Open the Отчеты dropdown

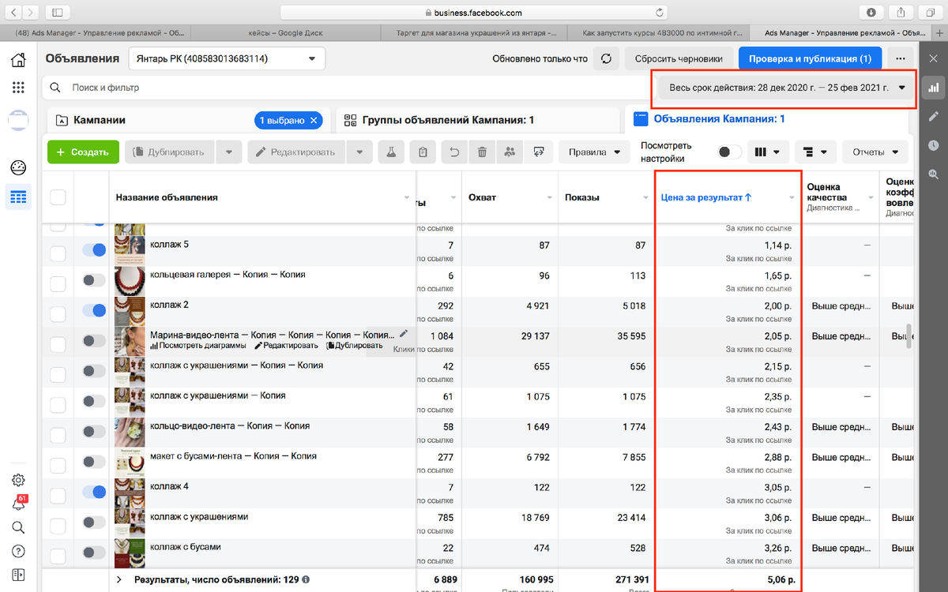875,152
